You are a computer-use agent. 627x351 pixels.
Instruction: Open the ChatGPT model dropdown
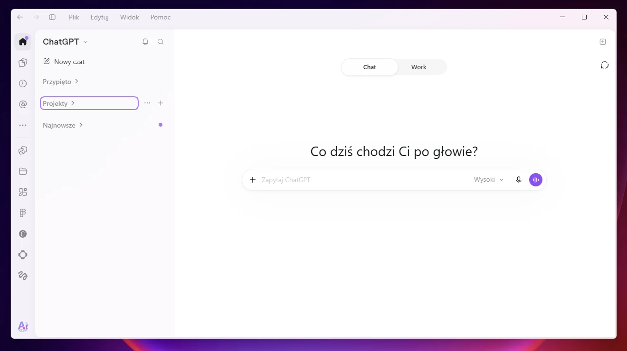[x=66, y=42]
